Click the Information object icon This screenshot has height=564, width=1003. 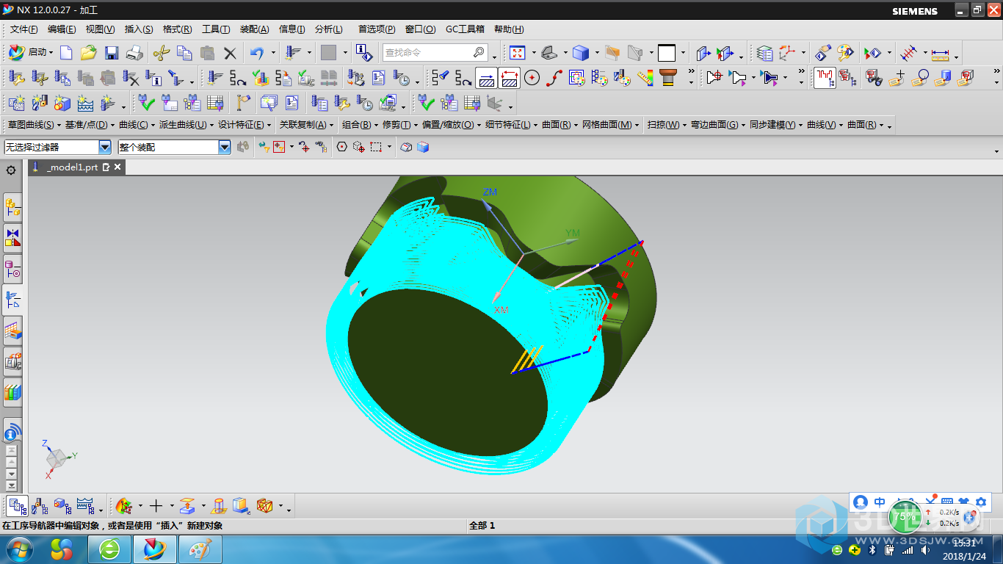pos(363,53)
